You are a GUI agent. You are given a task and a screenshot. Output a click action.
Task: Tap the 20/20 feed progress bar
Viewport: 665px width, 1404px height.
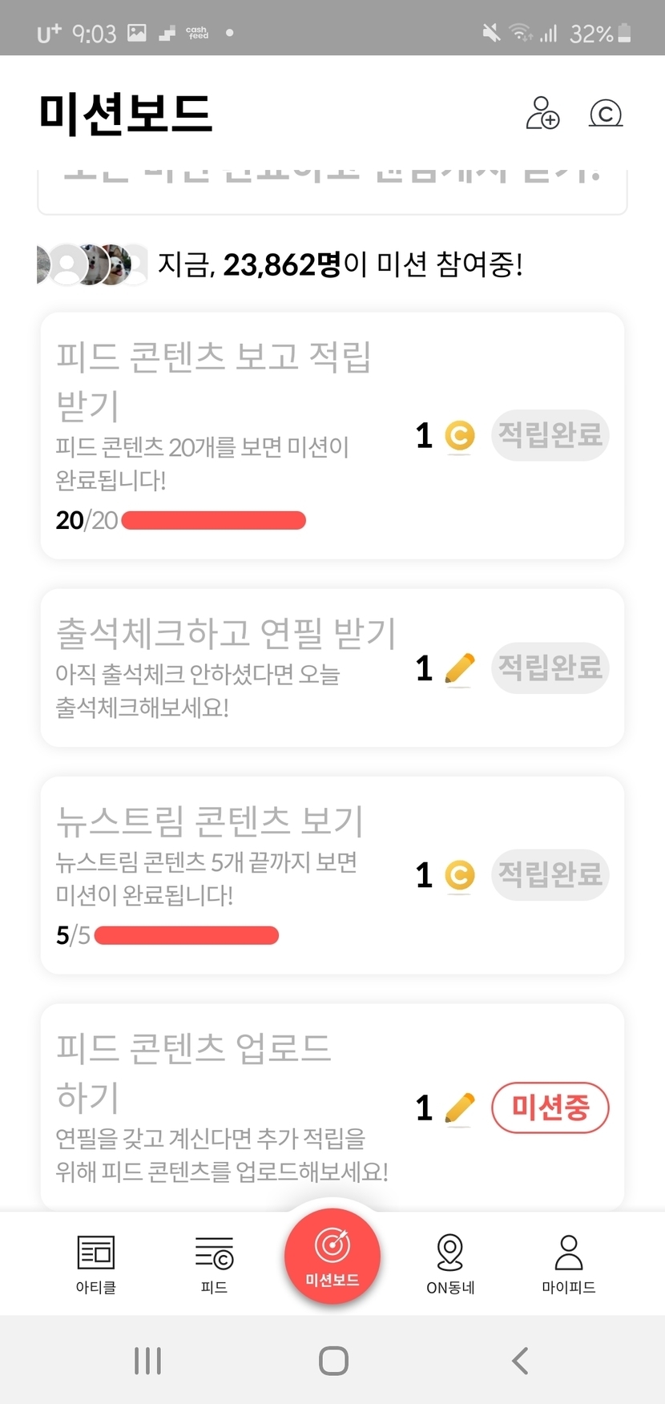click(213, 521)
